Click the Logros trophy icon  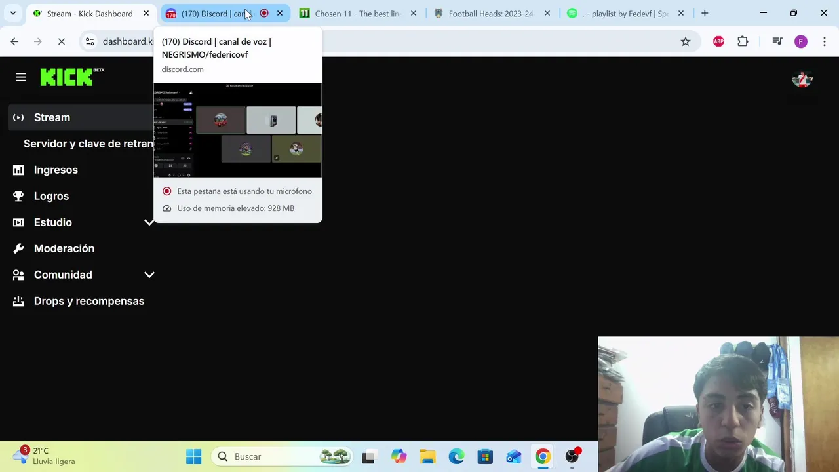[x=18, y=196]
